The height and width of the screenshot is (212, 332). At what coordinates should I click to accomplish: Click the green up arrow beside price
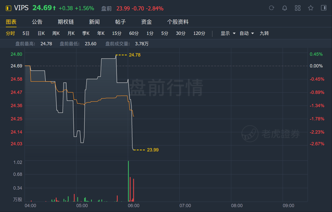tap(54, 8)
